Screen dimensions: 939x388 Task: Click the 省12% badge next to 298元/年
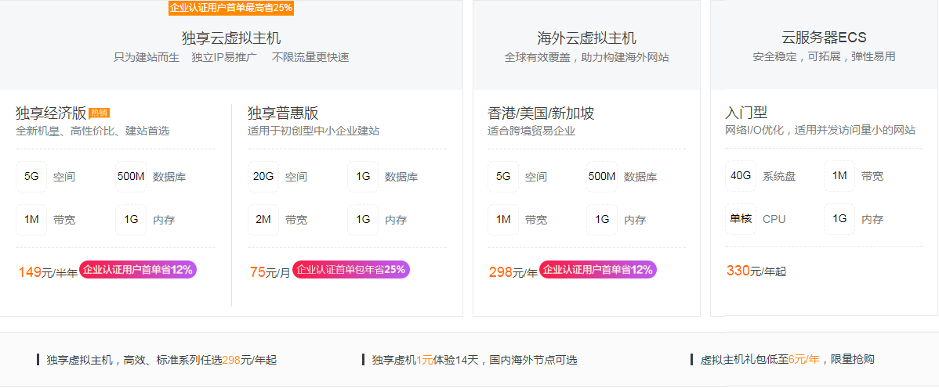pos(598,270)
